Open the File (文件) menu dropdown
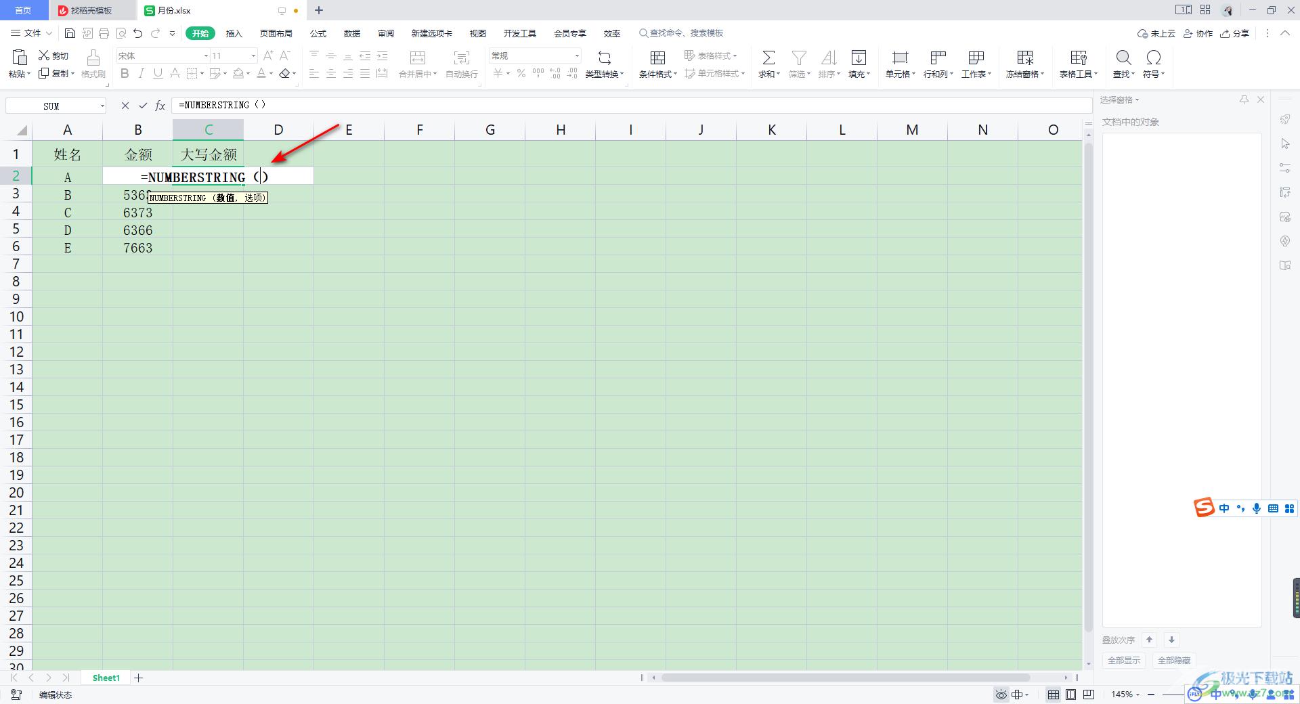The image size is (1300, 704). coord(31,33)
